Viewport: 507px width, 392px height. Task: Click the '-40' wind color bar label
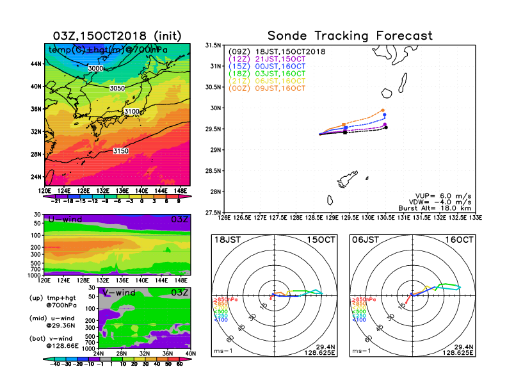[x=55, y=364]
